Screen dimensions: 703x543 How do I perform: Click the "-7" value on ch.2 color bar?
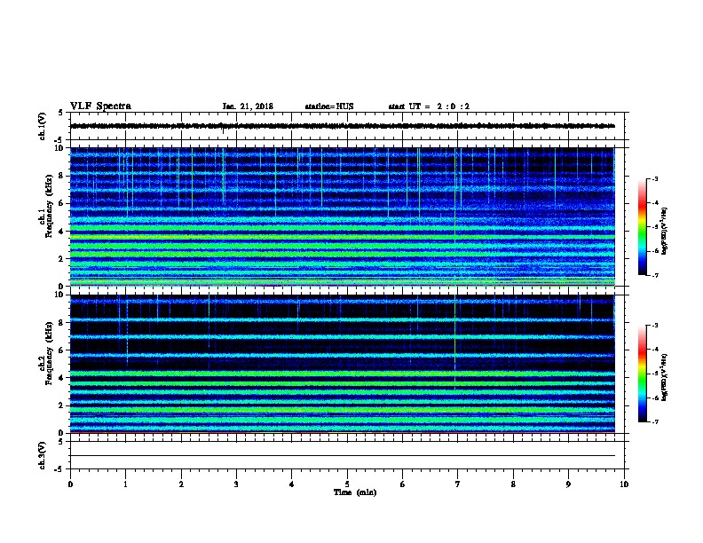pyautogui.click(x=654, y=421)
